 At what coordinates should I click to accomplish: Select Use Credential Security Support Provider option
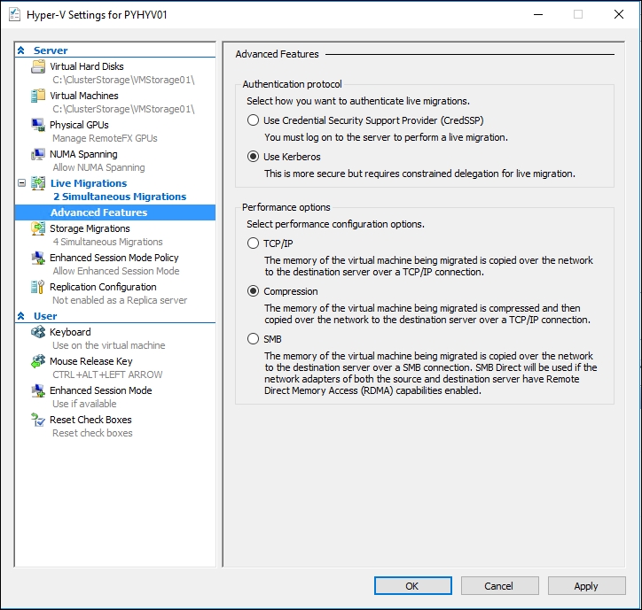point(254,120)
